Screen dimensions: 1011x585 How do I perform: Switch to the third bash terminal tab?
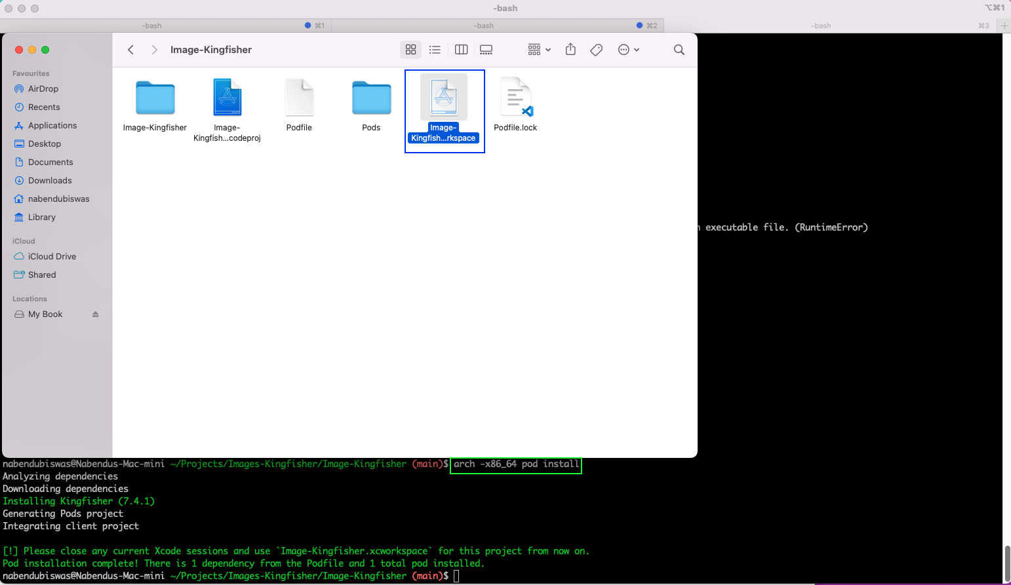(x=831, y=26)
